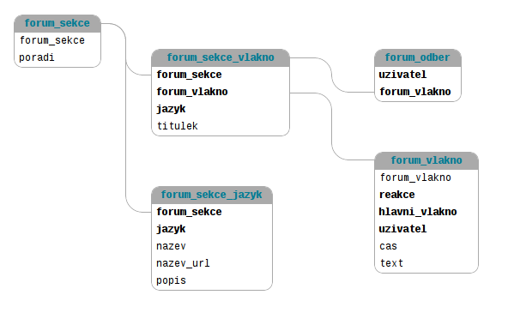Click forum_vlakno column in forum_odber table
The width and height of the screenshot is (508, 319).
pos(415,92)
